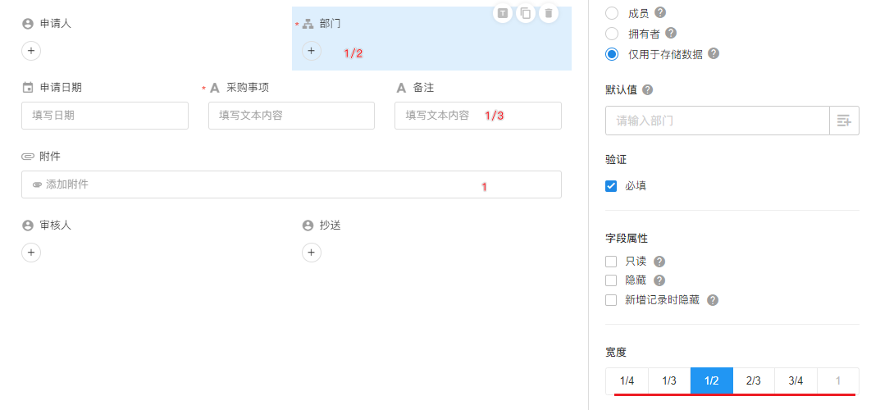Set field width to 3/4
This screenshot has height=410, width=871.
[x=796, y=380]
